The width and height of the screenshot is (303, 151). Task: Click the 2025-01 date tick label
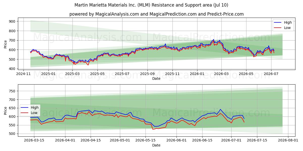48,74
